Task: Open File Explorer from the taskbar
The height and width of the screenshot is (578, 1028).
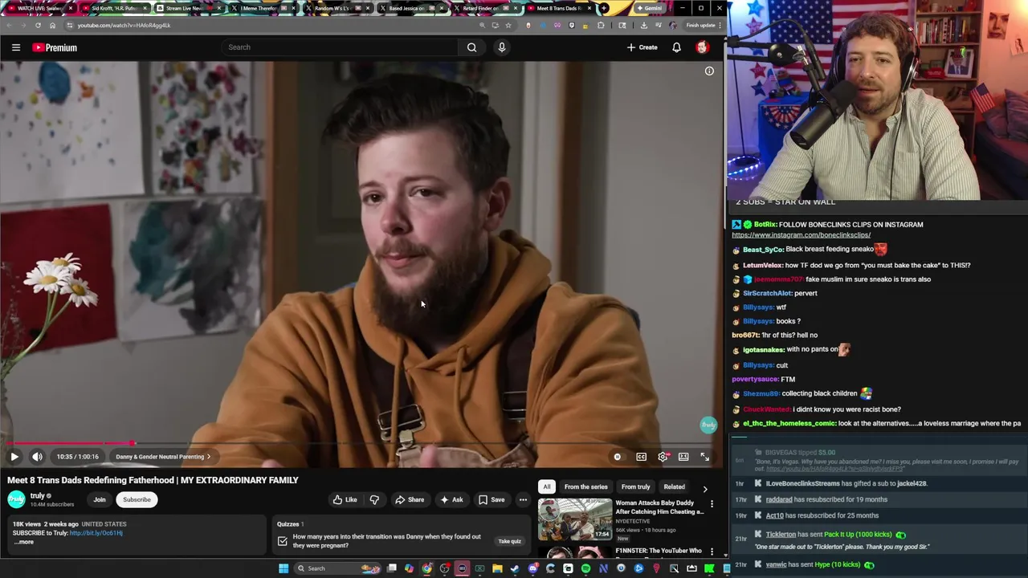Action: point(497,568)
